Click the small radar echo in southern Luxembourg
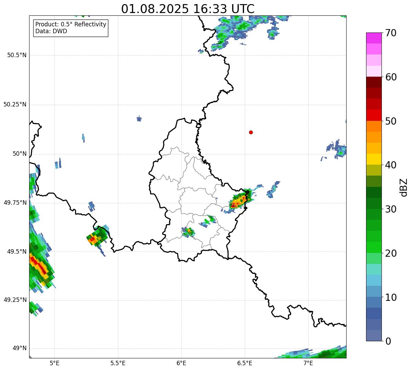Viewport: 412px width, 370px height. click(x=188, y=232)
